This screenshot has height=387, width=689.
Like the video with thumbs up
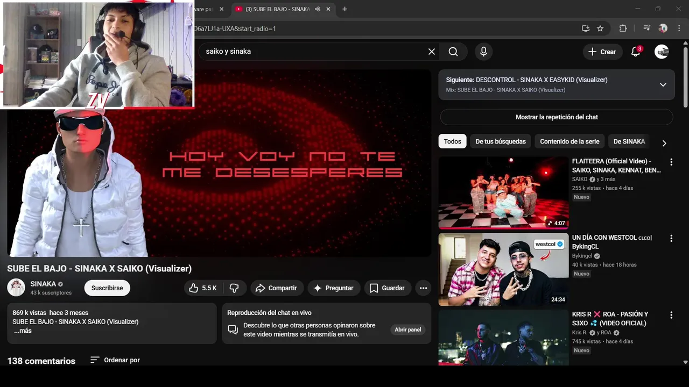(x=202, y=288)
